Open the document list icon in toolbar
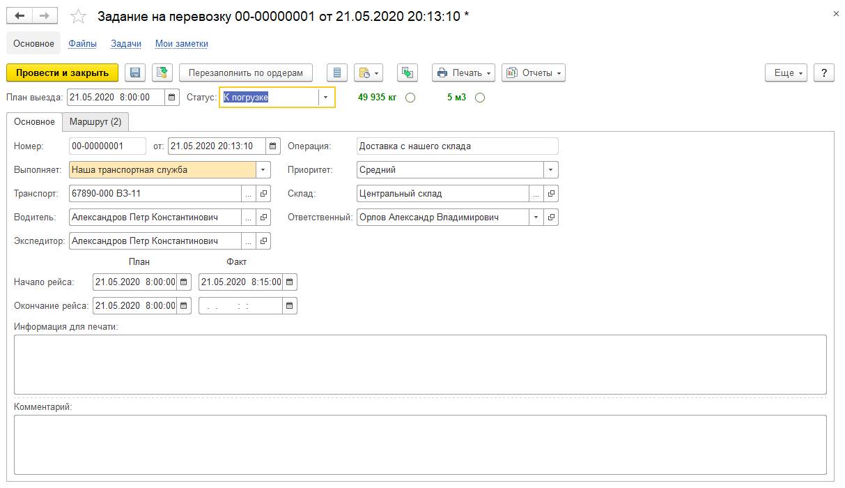845x488 pixels. coord(337,73)
